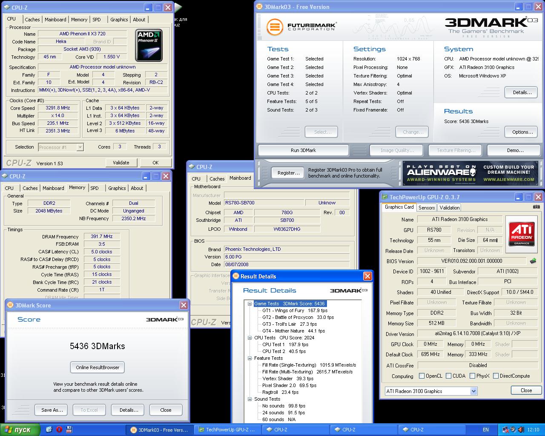
Task: Click the AMD Phenom II logo in CPU-Z
Action: point(149,46)
